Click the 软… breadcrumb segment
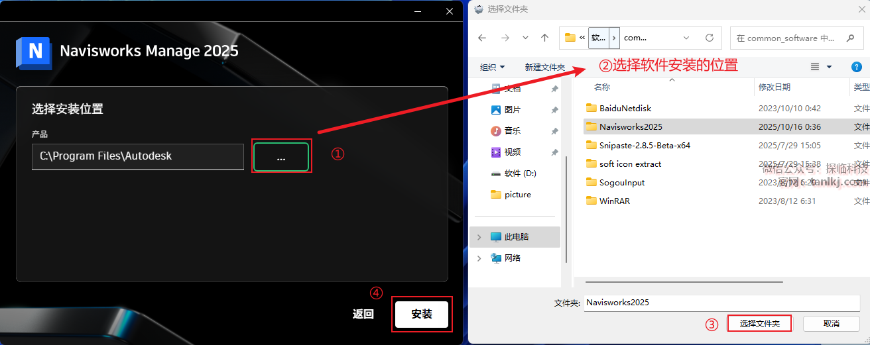 pyautogui.click(x=598, y=38)
